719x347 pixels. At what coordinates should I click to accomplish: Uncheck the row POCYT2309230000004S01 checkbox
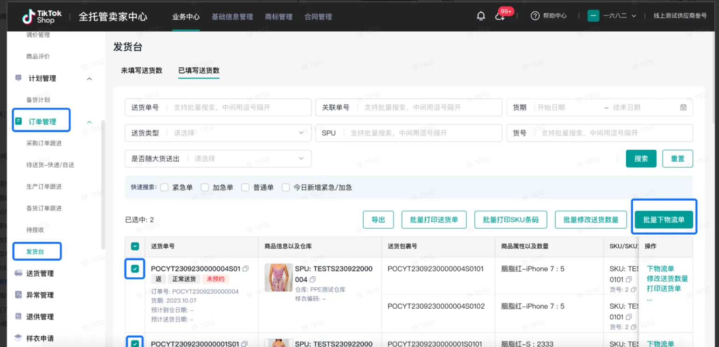pos(135,269)
